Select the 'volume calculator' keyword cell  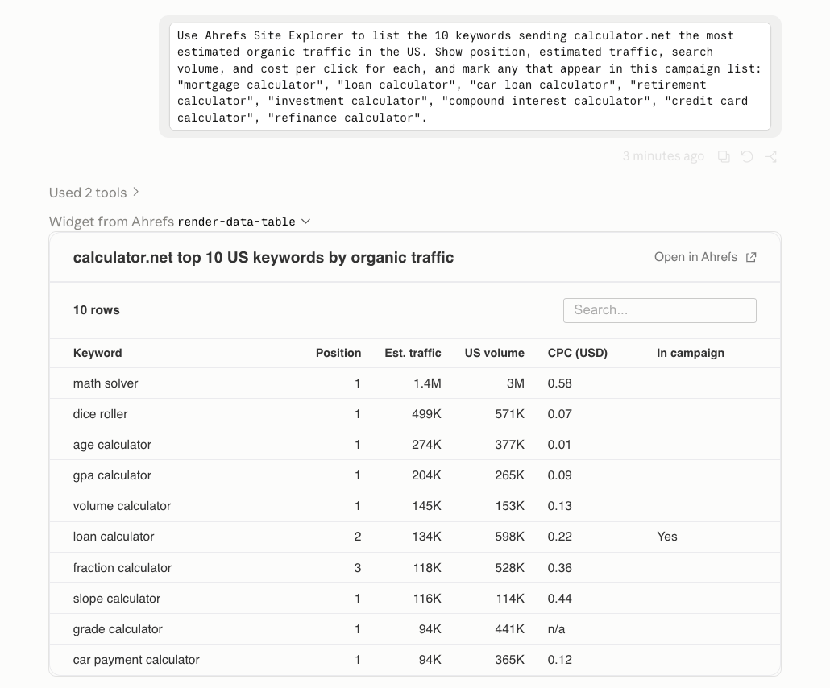[x=122, y=507]
